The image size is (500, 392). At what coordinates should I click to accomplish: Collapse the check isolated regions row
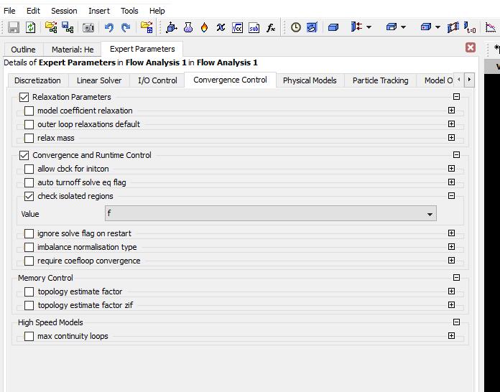[451, 196]
